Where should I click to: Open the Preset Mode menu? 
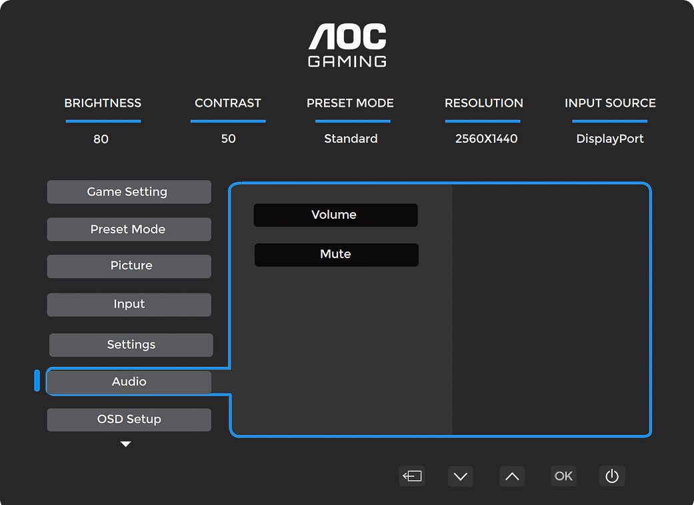click(129, 229)
